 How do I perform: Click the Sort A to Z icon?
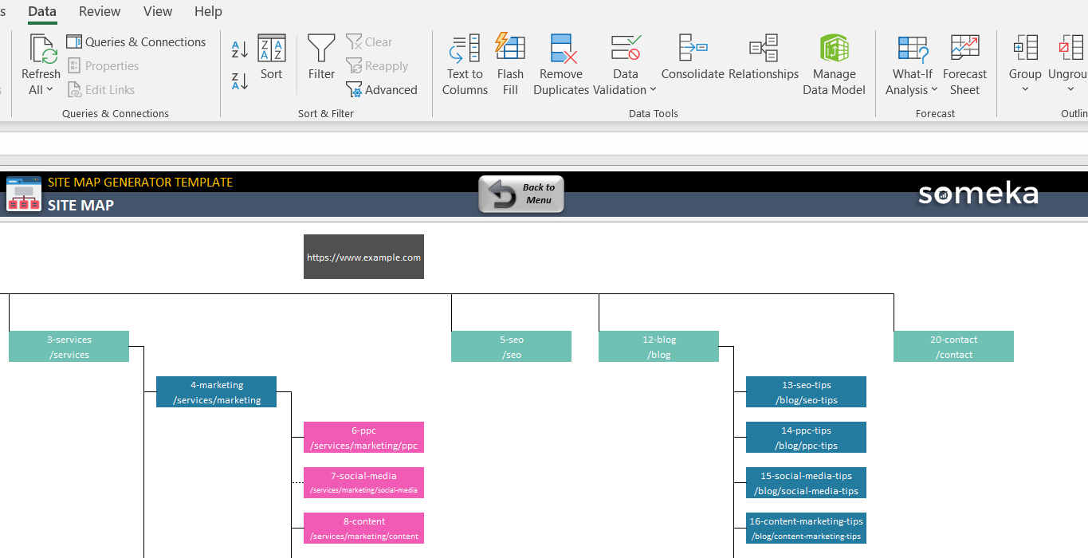point(239,49)
